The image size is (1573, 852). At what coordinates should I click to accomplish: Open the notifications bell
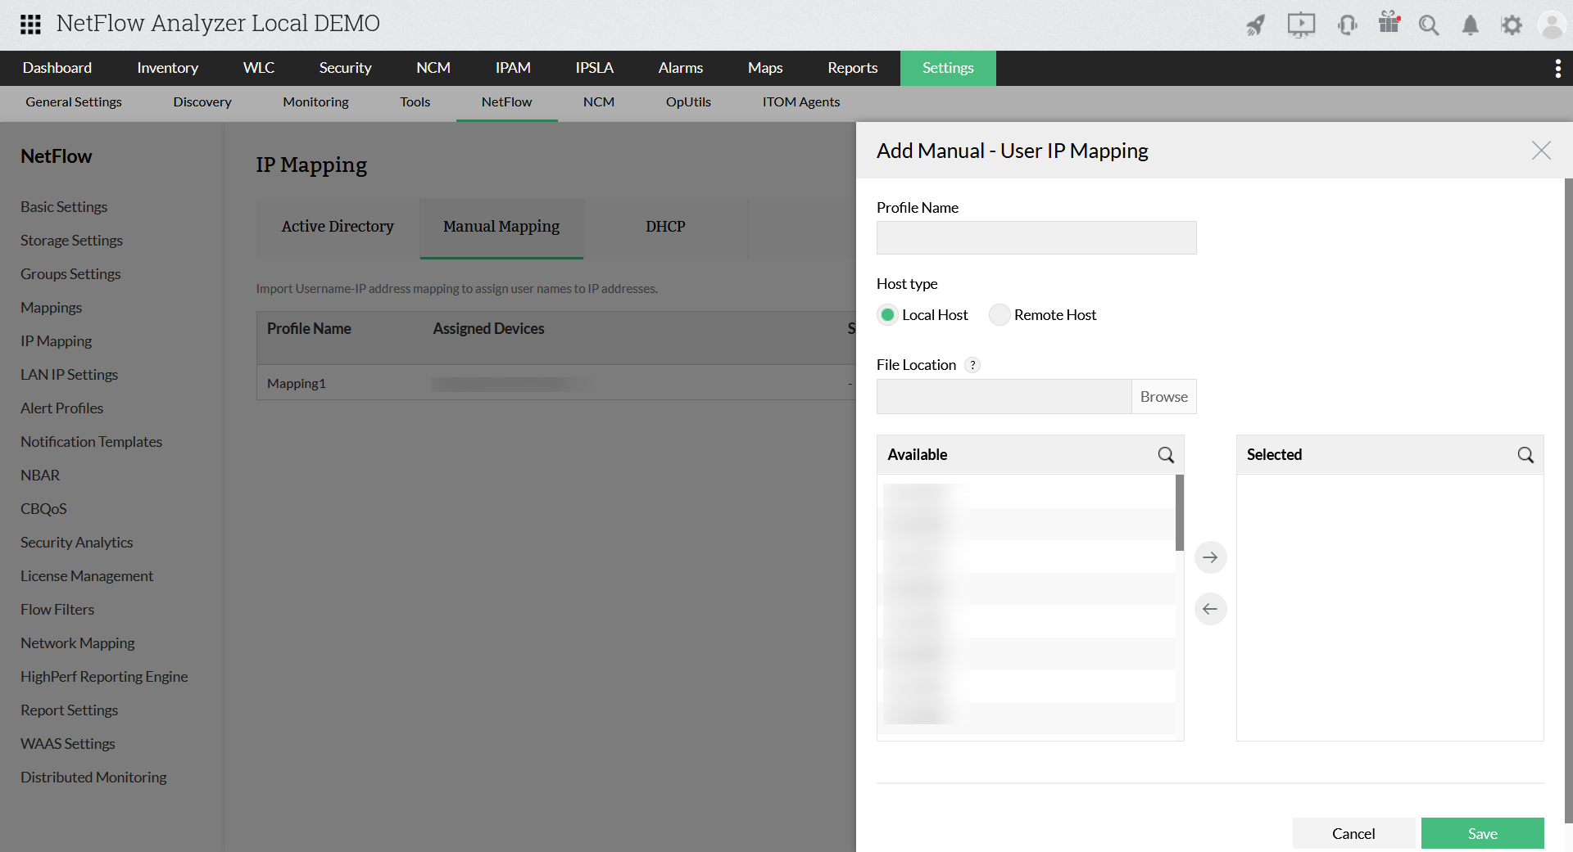point(1470,25)
